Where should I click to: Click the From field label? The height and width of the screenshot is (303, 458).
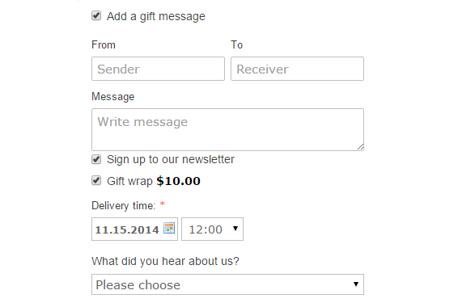tap(104, 45)
